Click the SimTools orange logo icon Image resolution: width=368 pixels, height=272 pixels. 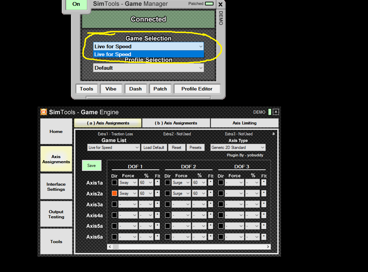[44, 112]
